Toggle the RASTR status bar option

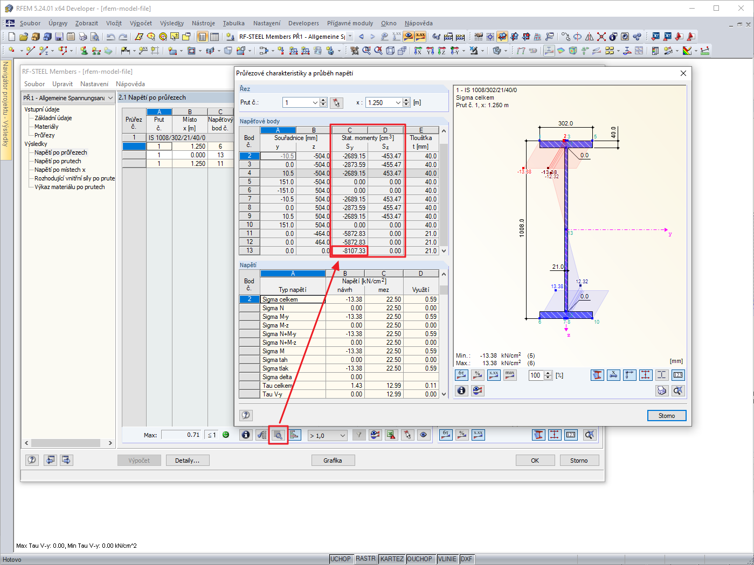366,559
